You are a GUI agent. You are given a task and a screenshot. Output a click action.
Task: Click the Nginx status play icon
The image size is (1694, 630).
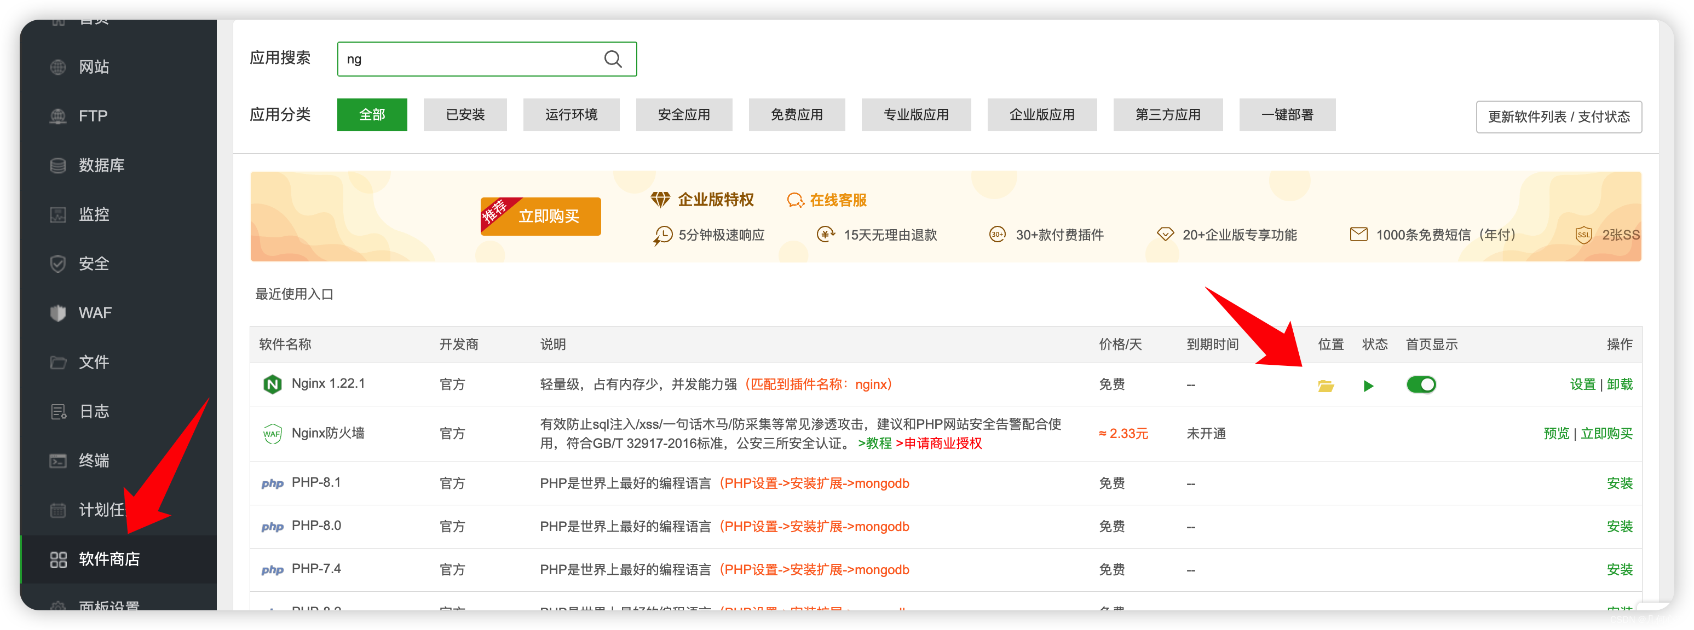click(x=1368, y=386)
